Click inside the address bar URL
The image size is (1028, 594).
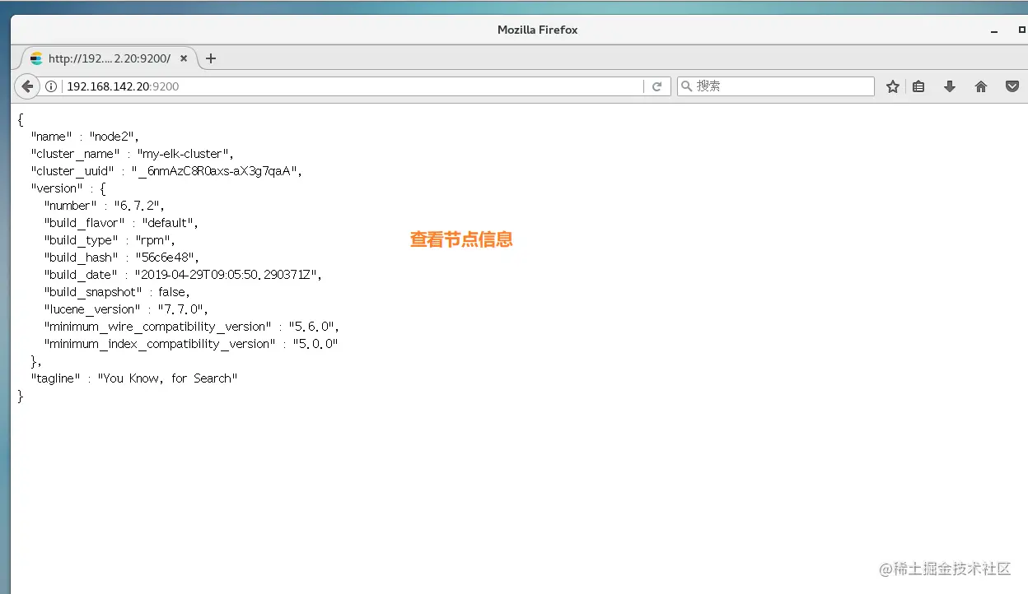[x=124, y=86]
